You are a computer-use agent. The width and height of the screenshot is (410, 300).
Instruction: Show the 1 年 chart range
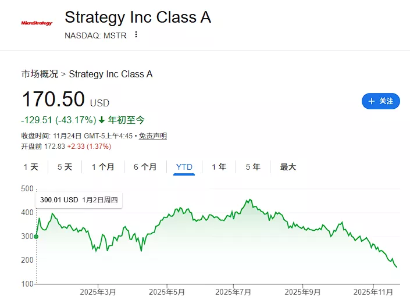[x=219, y=167]
